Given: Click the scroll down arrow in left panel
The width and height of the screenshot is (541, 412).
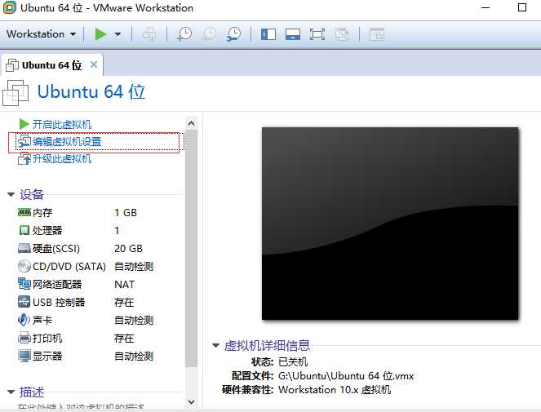Looking at the screenshot, I should pos(192,401).
